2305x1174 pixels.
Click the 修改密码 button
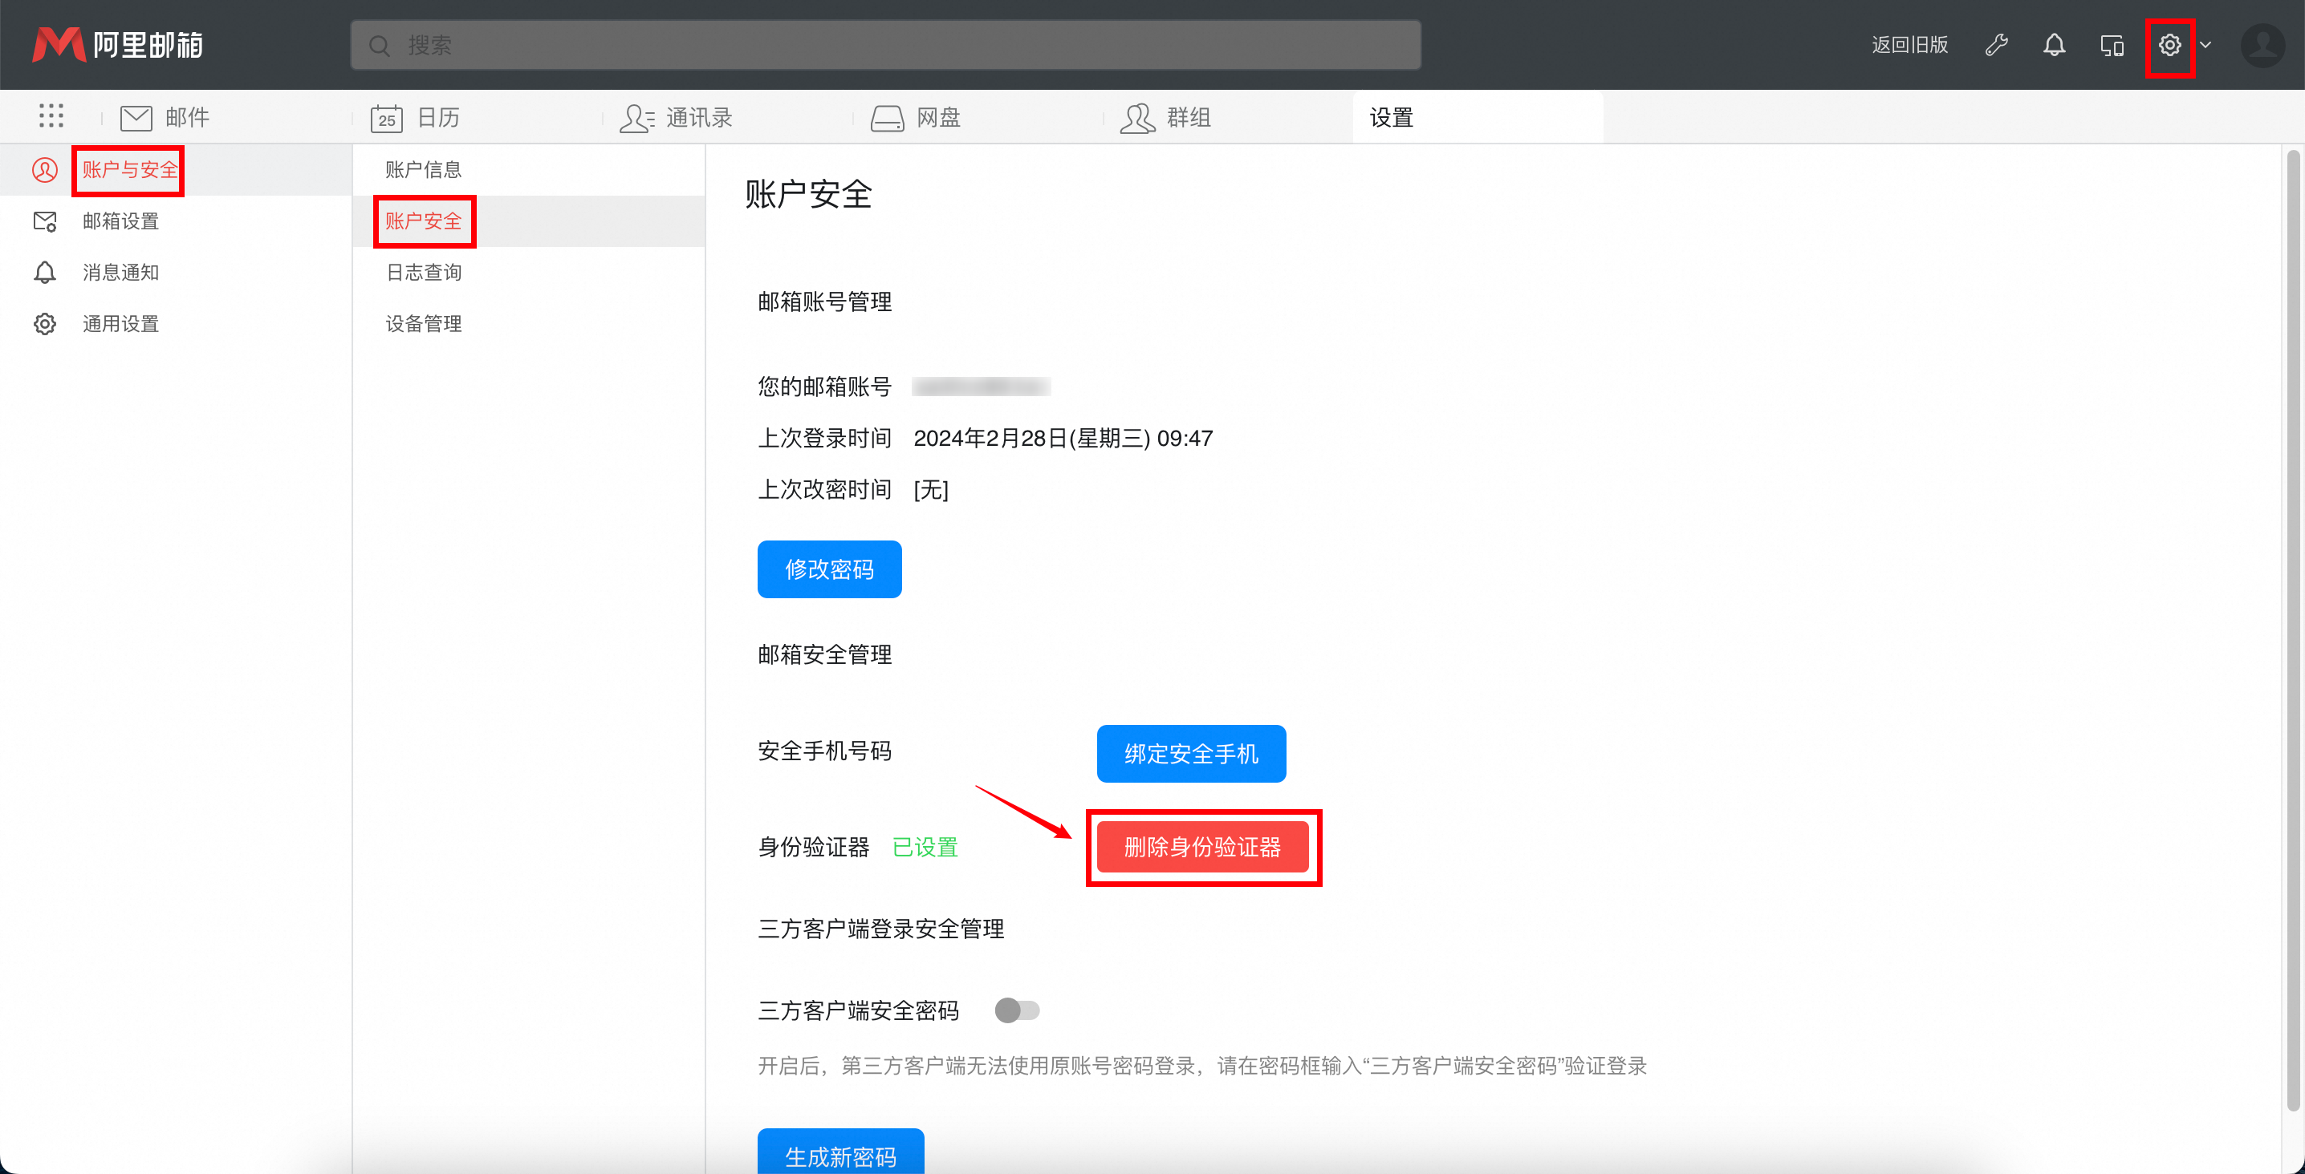pyautogui.click(x=830, y=569)
